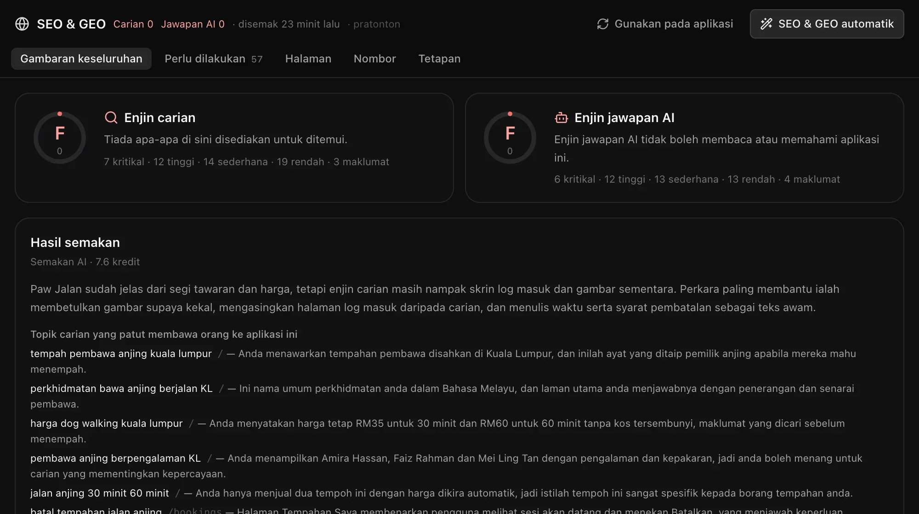This screenshot has height=514, width=919.
Task: Open the Gambaran keseluruhan tab
Action: coord(81,59)
